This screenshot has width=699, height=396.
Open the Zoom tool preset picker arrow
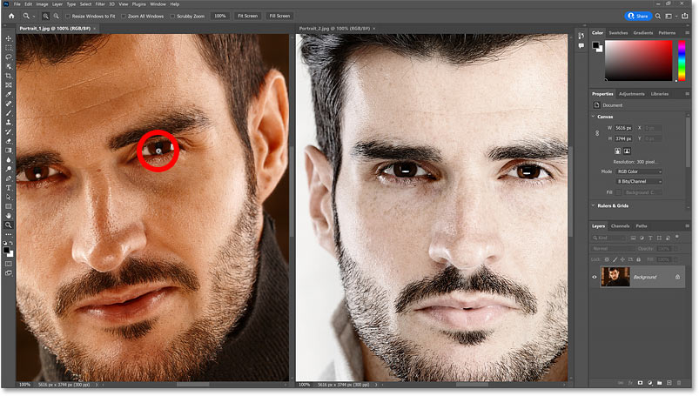coord(34,17)
